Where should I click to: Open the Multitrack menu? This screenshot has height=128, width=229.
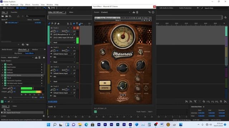(x=14, y=5)
